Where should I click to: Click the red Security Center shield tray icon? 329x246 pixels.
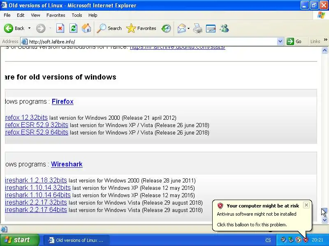tap(306, 240)
